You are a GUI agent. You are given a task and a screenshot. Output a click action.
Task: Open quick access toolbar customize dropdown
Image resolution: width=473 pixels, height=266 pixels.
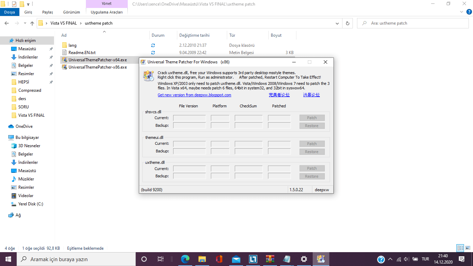pos(28,4)
